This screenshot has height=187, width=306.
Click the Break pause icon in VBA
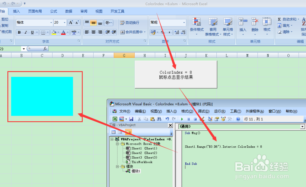tap(188, 119)
